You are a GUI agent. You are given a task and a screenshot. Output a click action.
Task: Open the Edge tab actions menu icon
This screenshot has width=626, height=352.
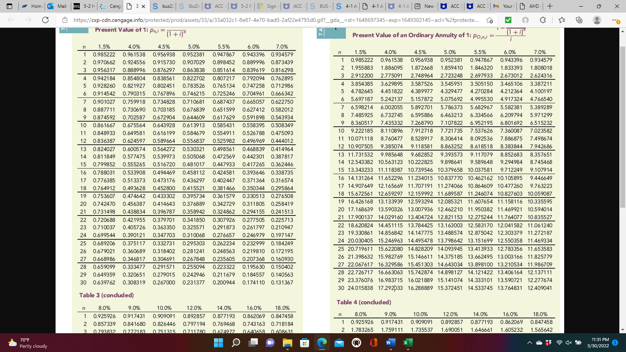[x=9, y=6]
